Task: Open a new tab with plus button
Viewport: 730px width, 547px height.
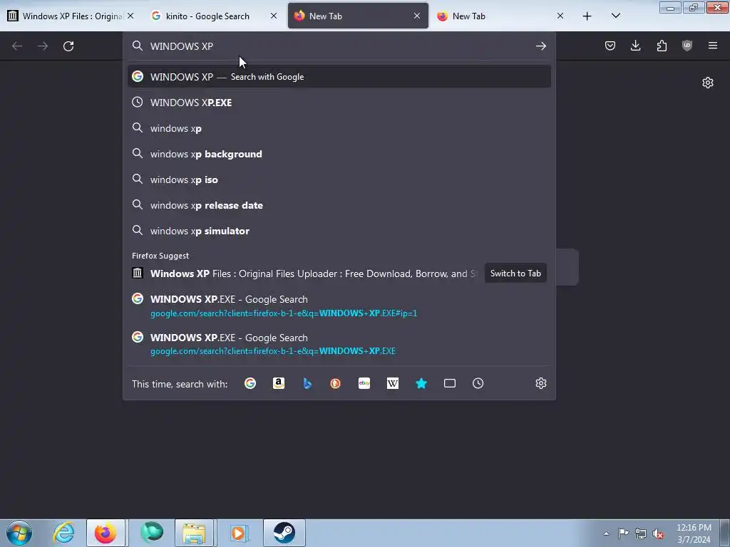Action: [x=587, y=16]
